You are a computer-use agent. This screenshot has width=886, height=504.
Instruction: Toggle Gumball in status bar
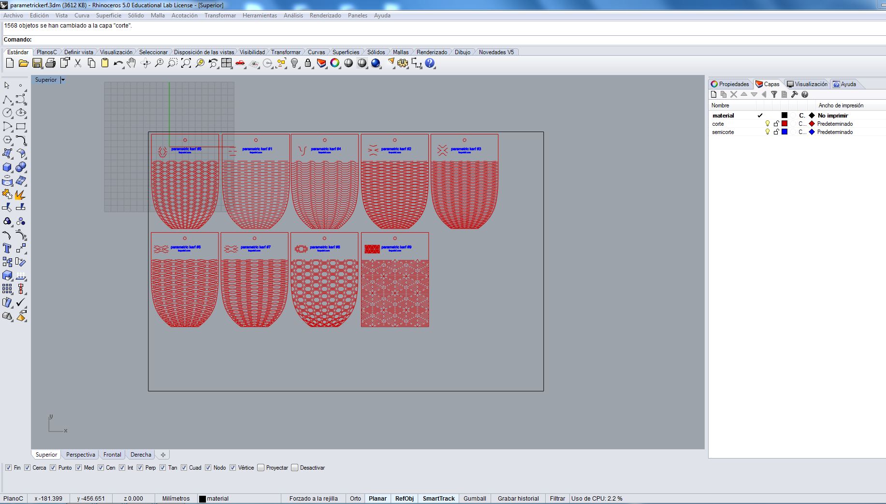click(475, 499)
